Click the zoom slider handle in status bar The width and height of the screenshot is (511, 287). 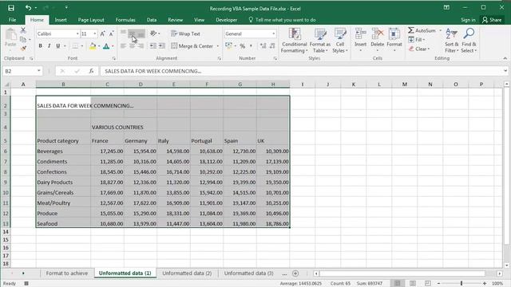pos(461,284)
